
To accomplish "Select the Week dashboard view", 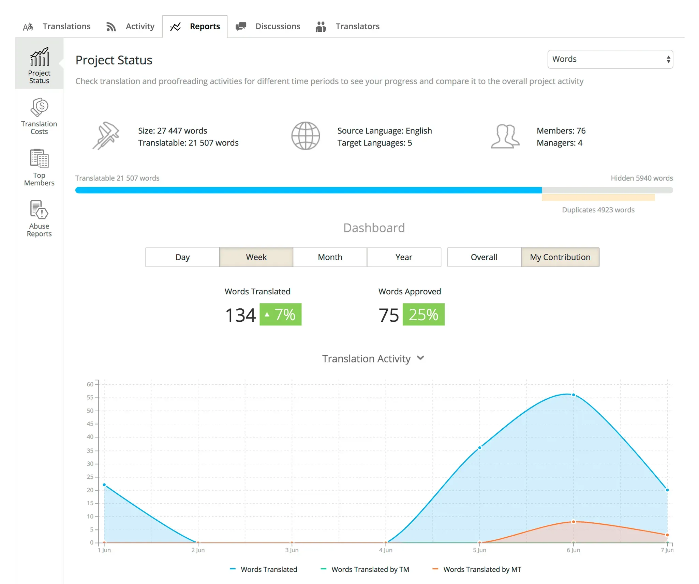I will pos(255,257).
